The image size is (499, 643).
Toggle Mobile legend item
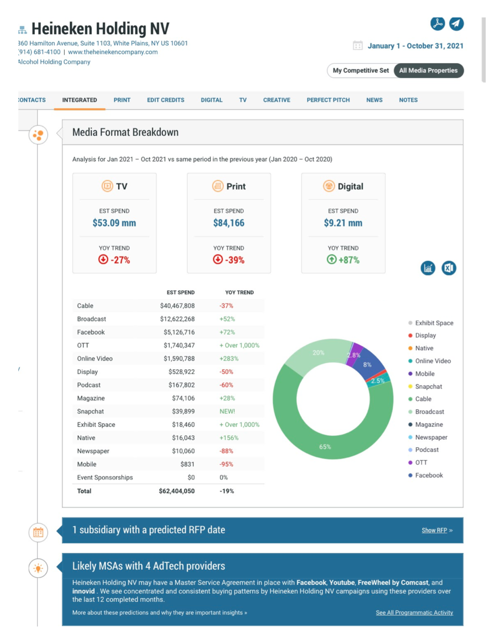[x=421, y=374]
